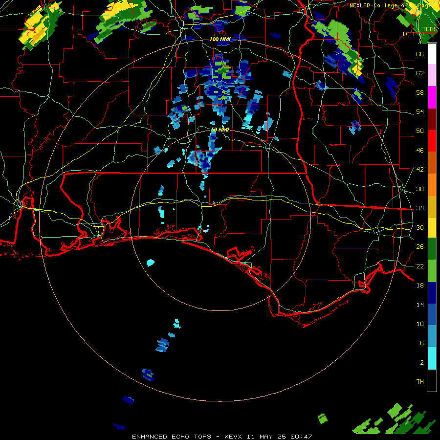Image resolution: width=440 pixels, height=440 pixels.
Task: Click the legend value '6'
Action: [x=422, y=343]
